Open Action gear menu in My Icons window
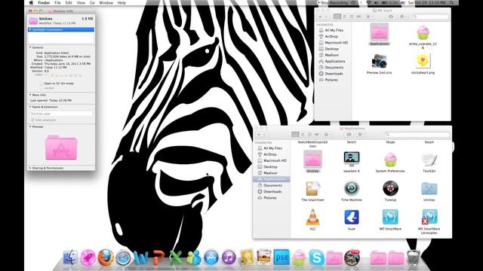The height and width of the screenshot is (271, 483). click(402, 17)
